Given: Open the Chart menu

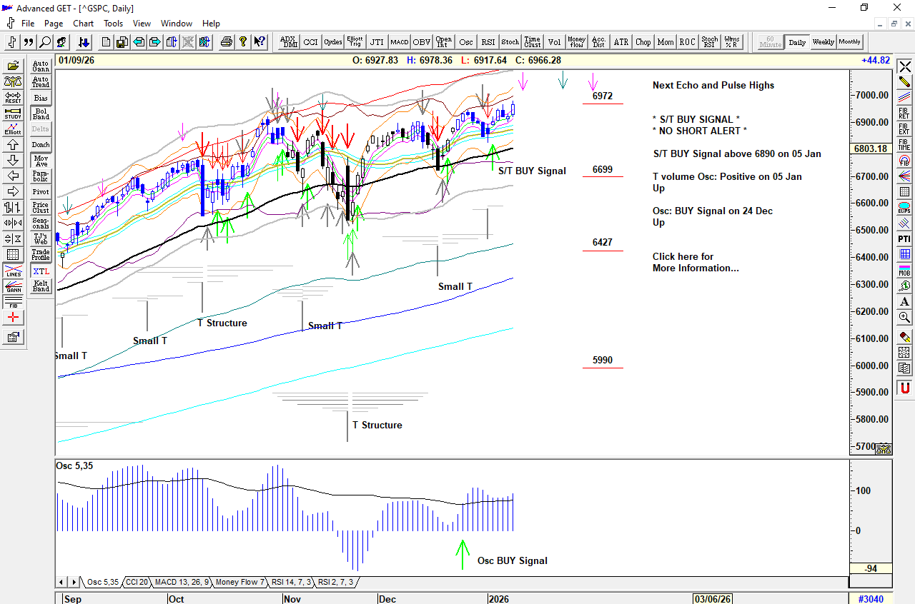Looking at the screenshot, I should point(83,24).
